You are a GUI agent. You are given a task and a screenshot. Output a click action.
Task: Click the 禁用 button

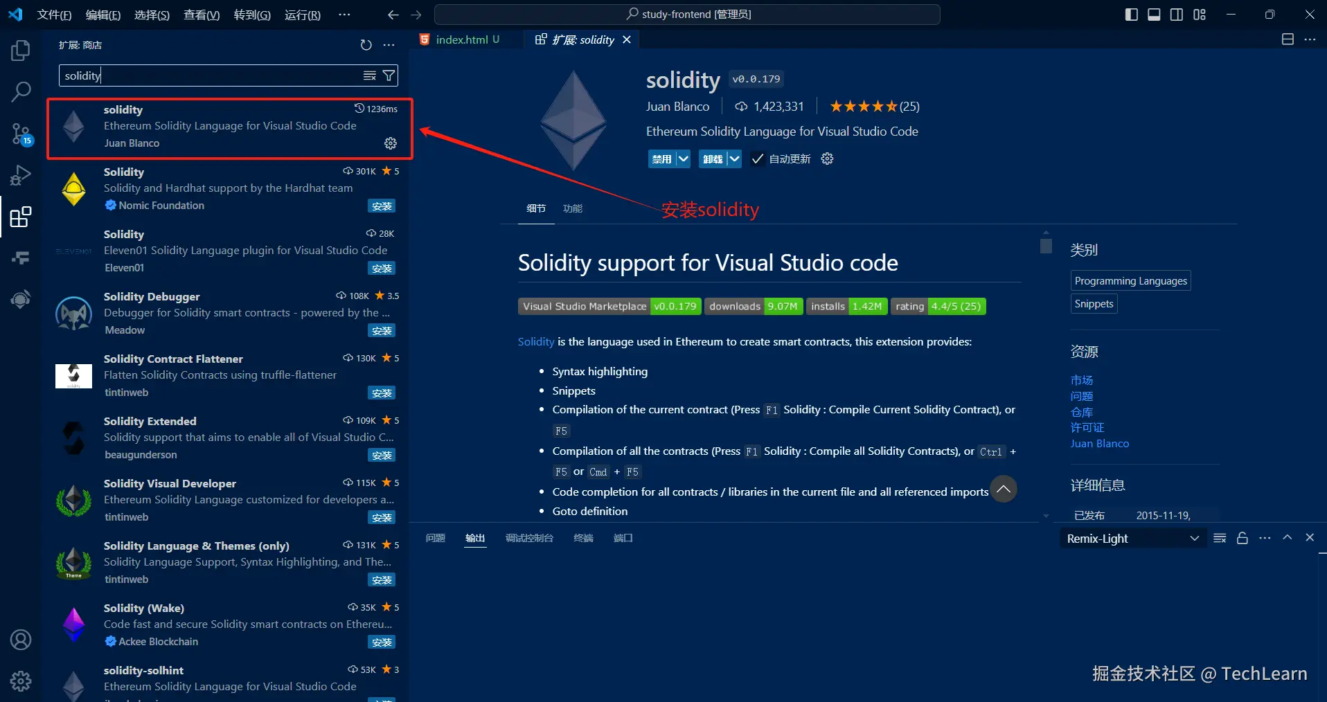coord(661,159)
